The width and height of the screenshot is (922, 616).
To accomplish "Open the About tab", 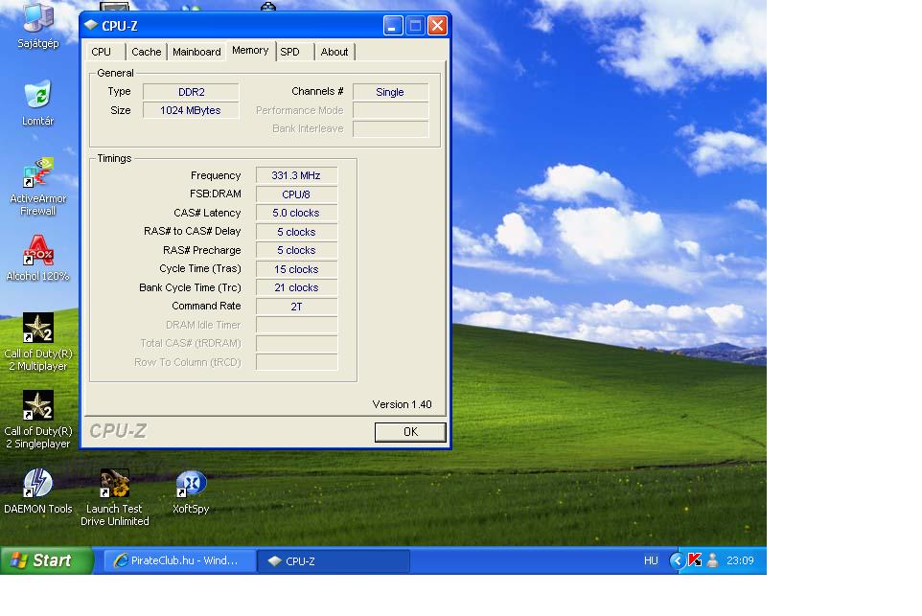I will 334,52.
